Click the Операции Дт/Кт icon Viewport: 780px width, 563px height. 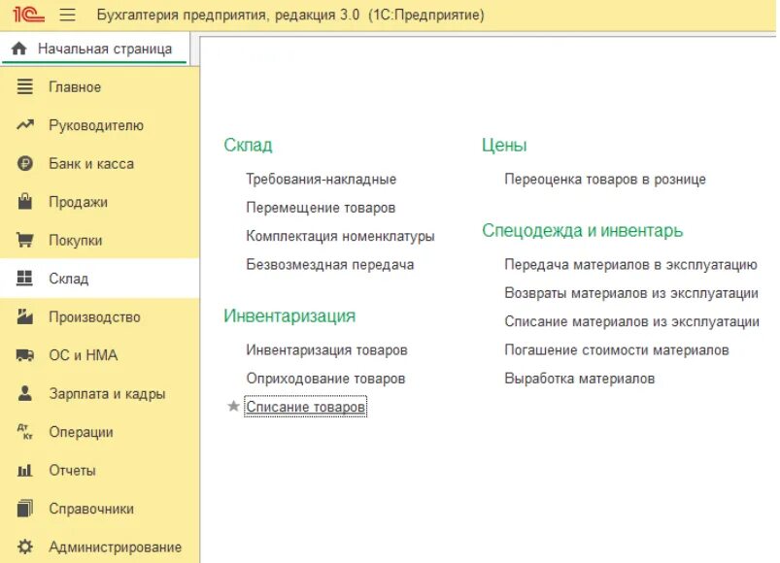point(25,431)
